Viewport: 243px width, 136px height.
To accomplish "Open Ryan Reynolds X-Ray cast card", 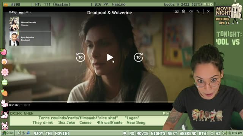I will pos(30,39).
